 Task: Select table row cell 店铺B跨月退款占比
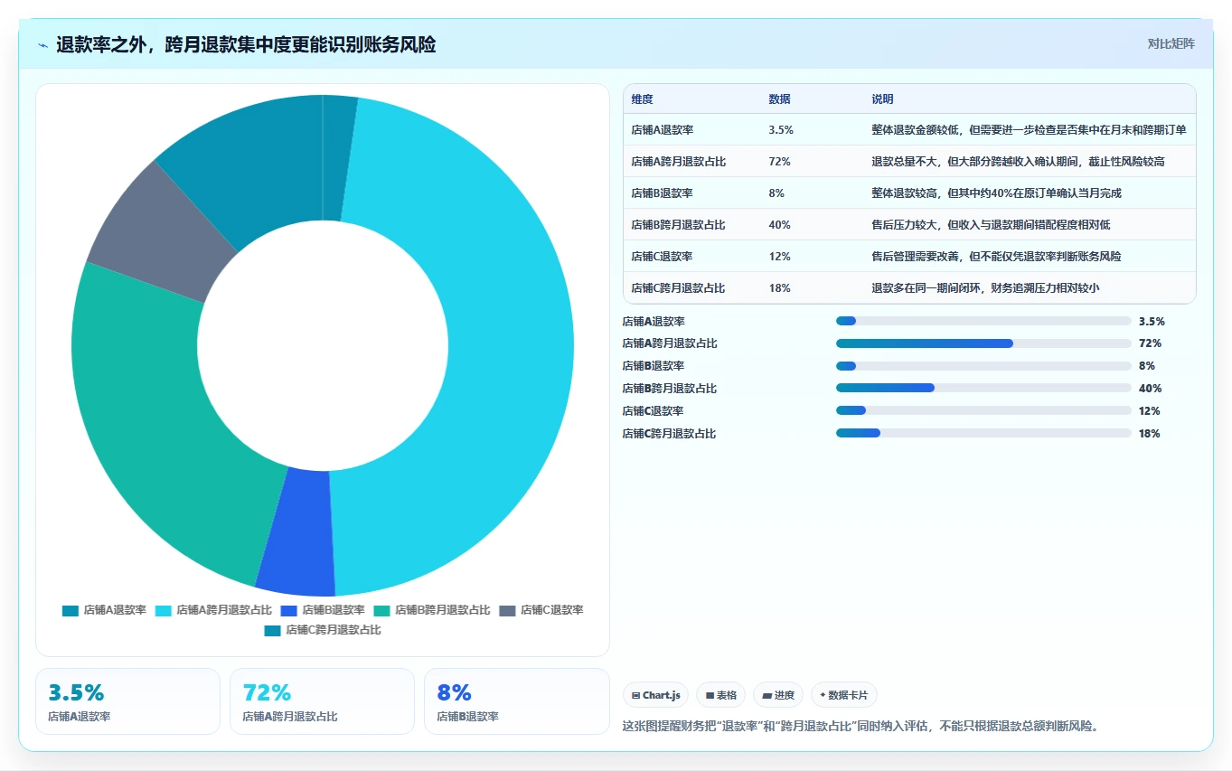point(678,225)
